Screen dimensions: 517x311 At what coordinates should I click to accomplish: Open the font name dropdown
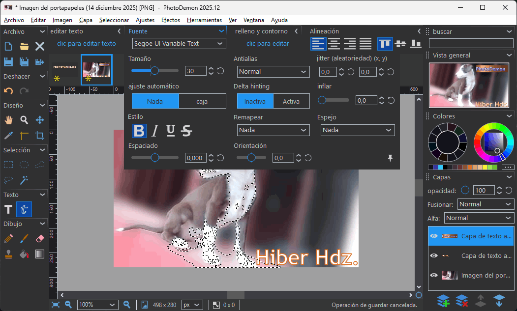(x=179, y=43)
